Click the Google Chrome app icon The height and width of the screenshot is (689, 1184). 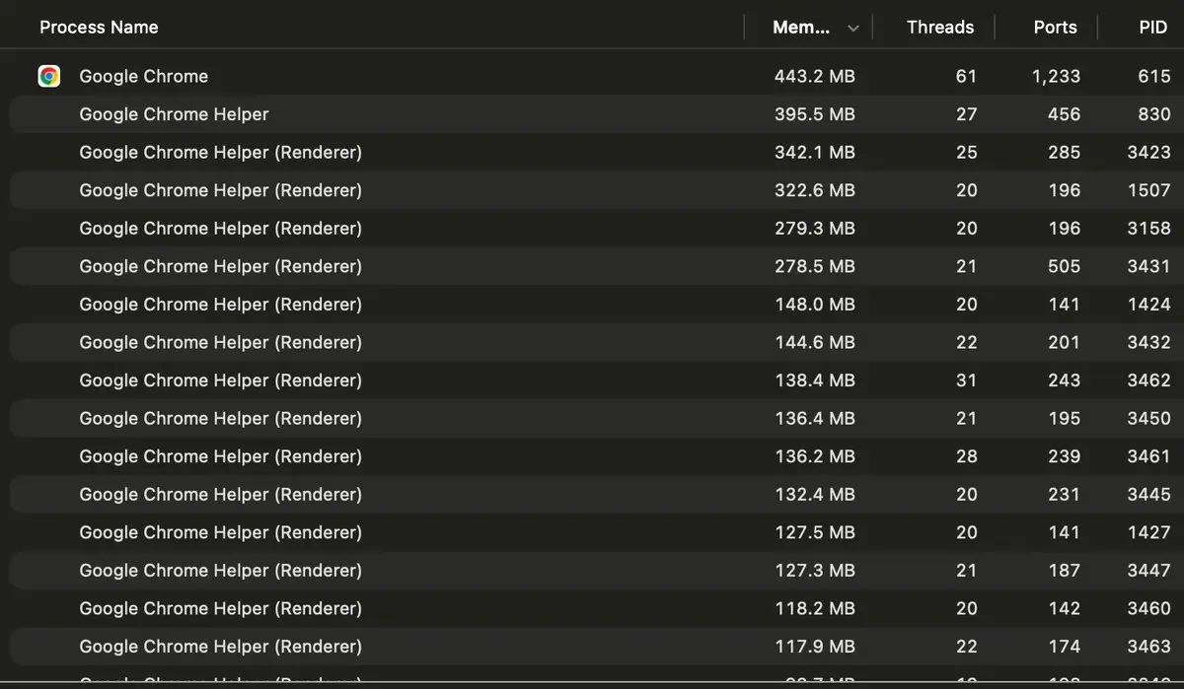(49, 76)
